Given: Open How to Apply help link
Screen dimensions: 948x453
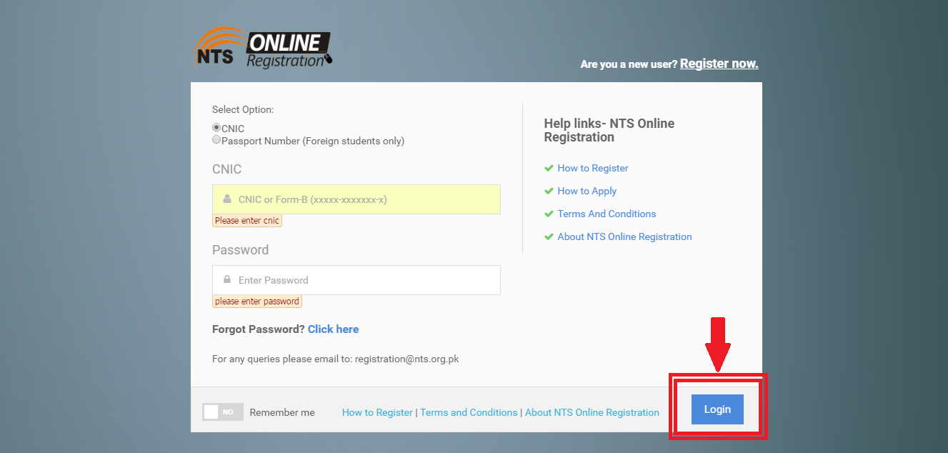Looking at the screenshot, I should click(x=587, y=191).
